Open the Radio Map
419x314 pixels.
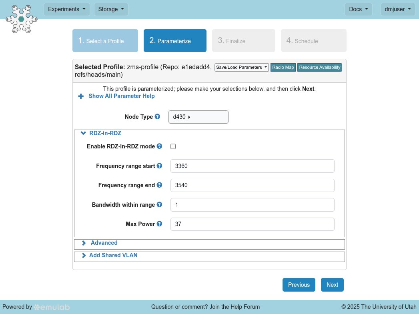click(283, 67)
